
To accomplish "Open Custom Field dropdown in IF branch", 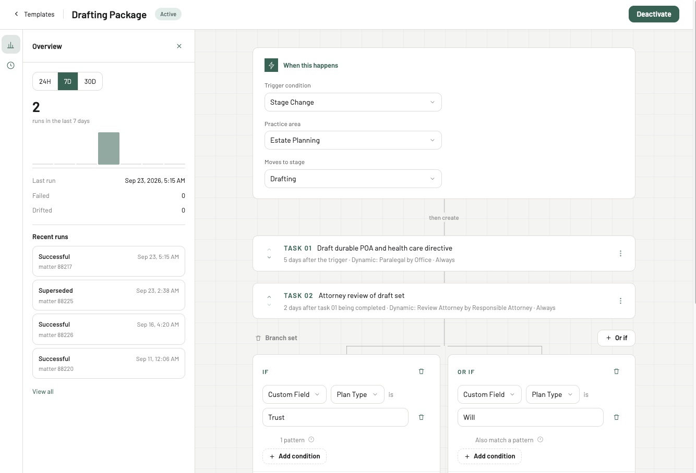I will point(294,394).
